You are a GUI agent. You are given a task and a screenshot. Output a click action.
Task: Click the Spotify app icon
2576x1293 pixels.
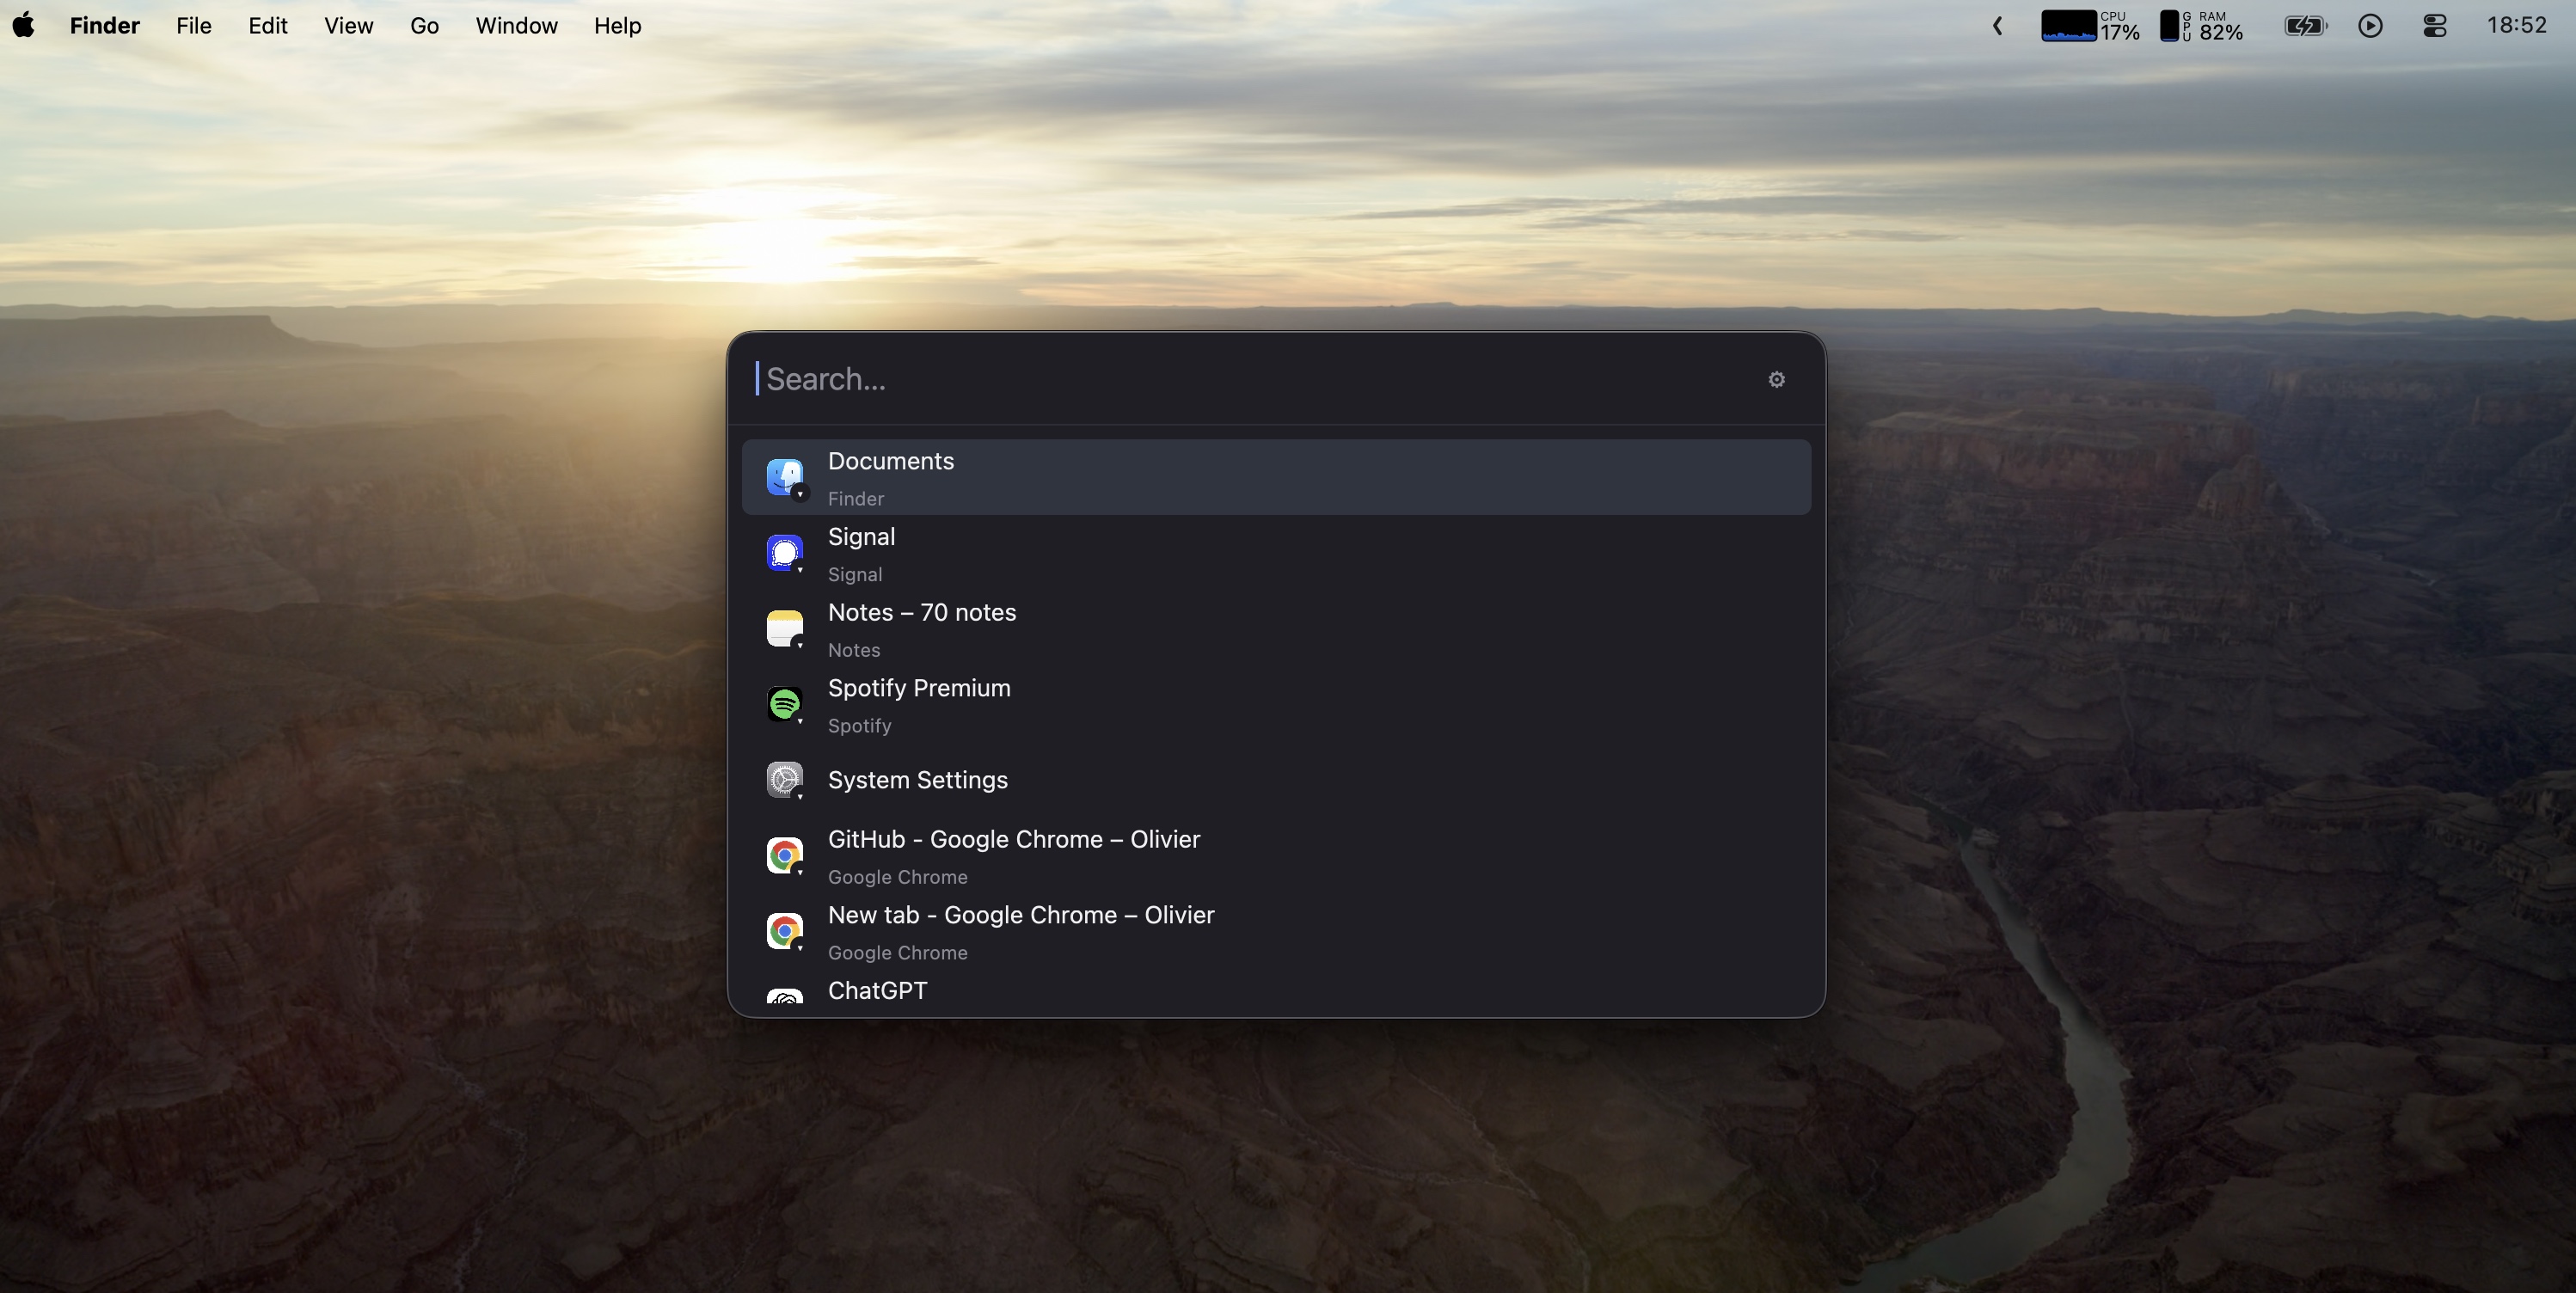[785, 704]
